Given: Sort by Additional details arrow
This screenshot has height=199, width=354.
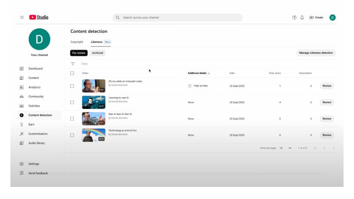Looking at the screenshot, I should [209, 73].
